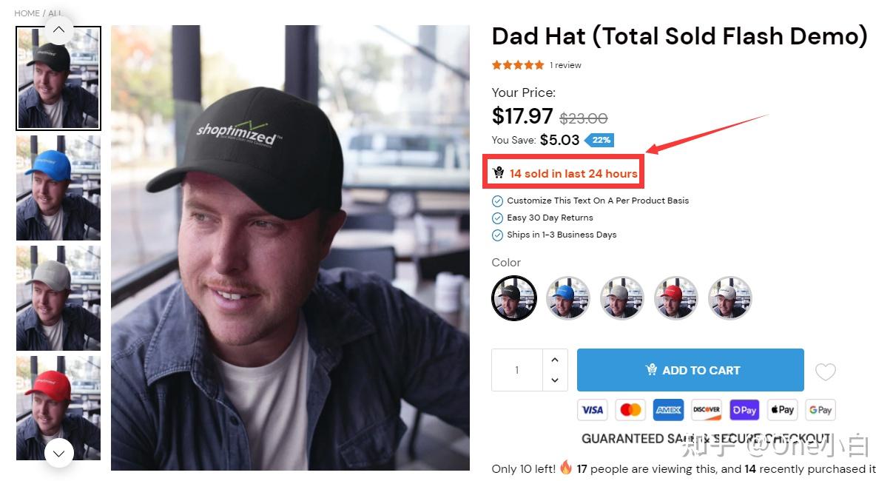Click the American Express icon

coord(668,409)
